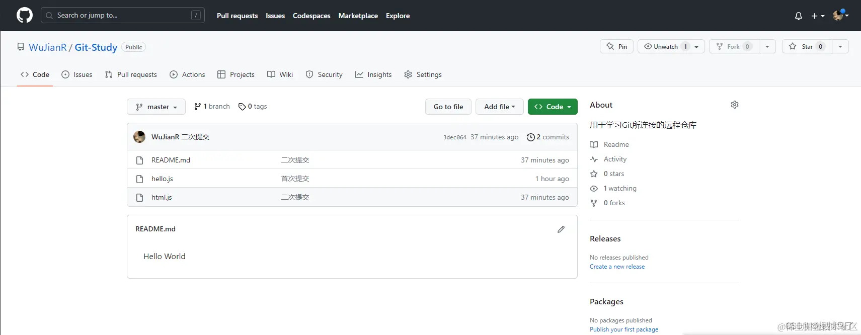The height and width of the screenshot is (335, 861).
Task: Open the green Code clone dropdown
Action: coord(553,107)
